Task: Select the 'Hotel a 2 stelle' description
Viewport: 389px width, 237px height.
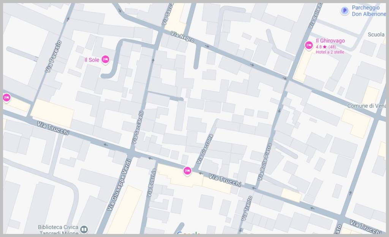Action: [330, 52]
